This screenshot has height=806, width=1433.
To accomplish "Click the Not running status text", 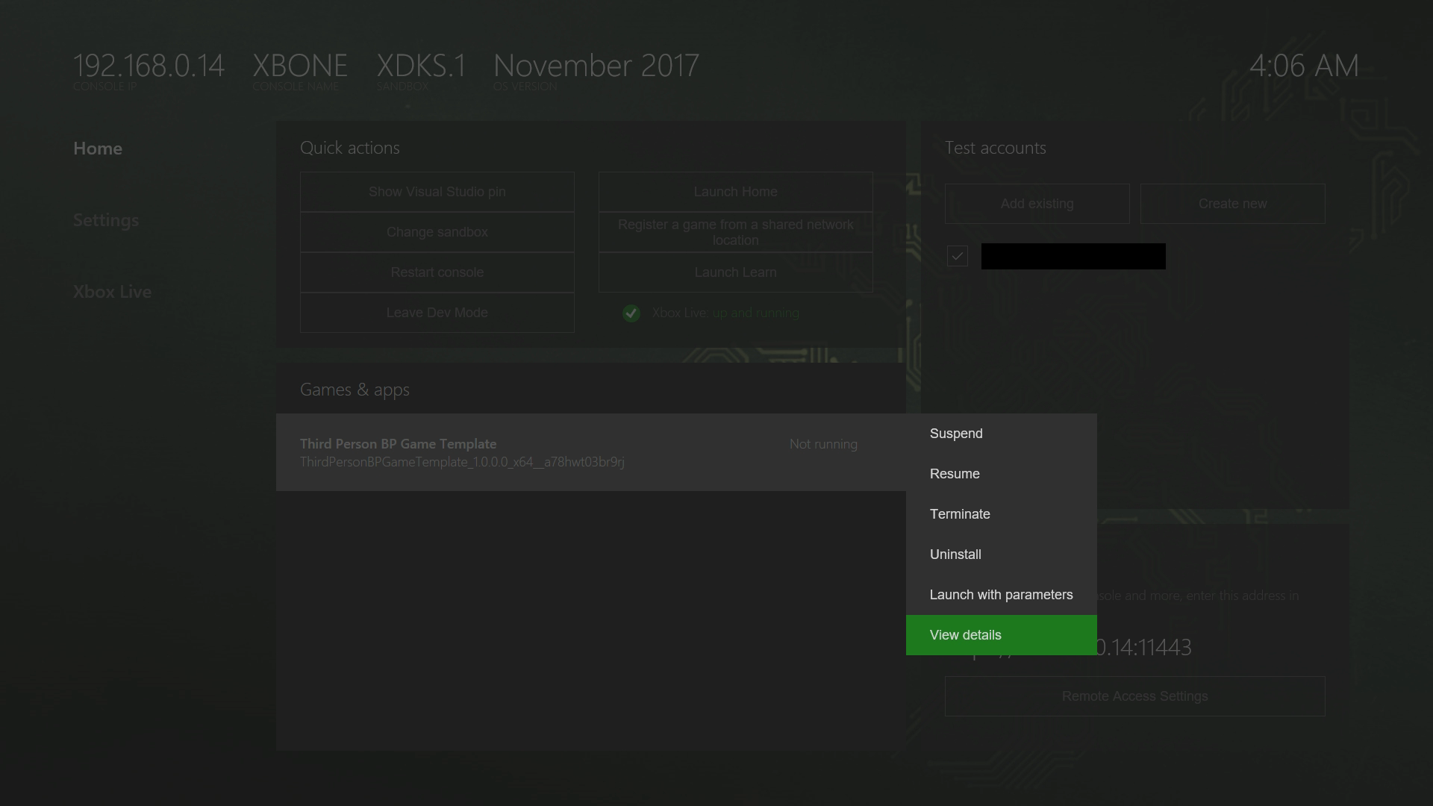I will coord(823,444).
